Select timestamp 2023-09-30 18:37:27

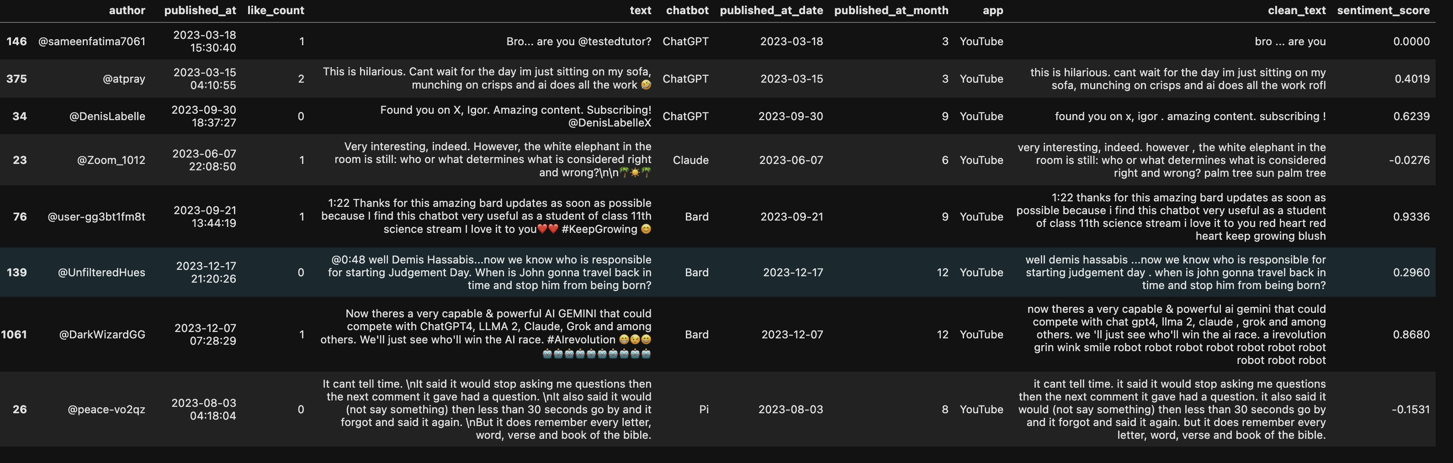click(x=204, y=116)
